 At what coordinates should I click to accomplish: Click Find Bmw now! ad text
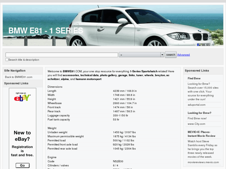pos(197,118)
